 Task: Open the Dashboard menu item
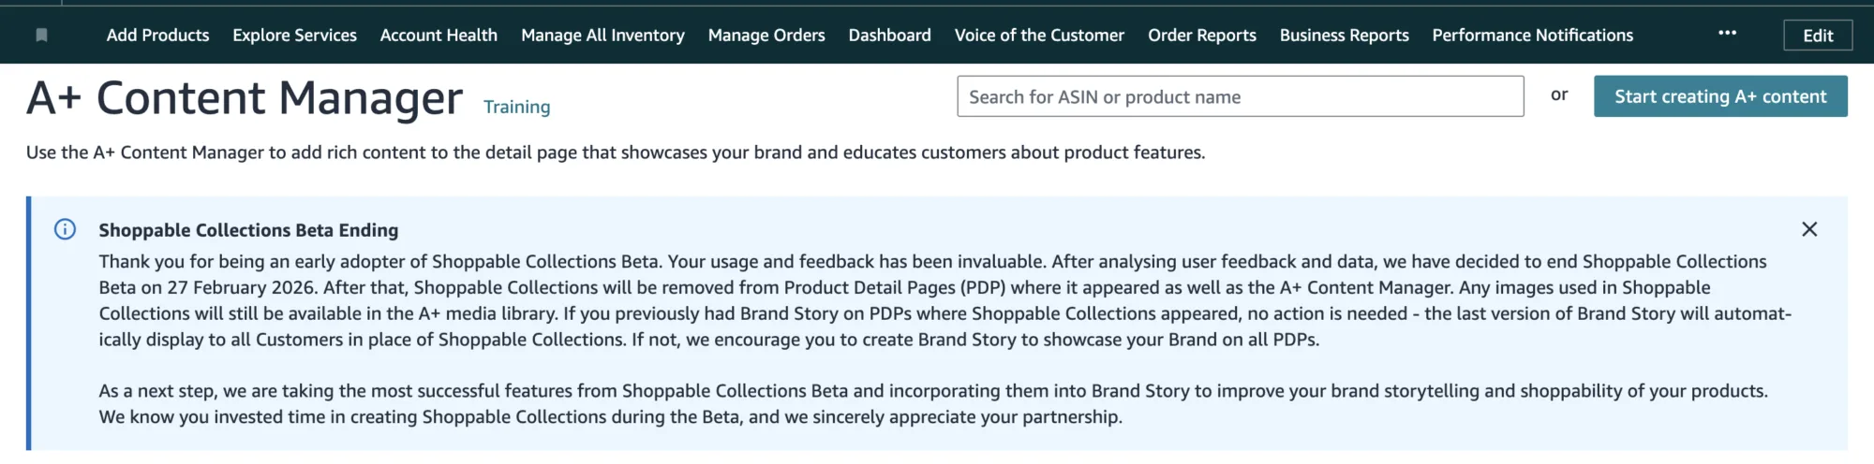click(889, 36)
